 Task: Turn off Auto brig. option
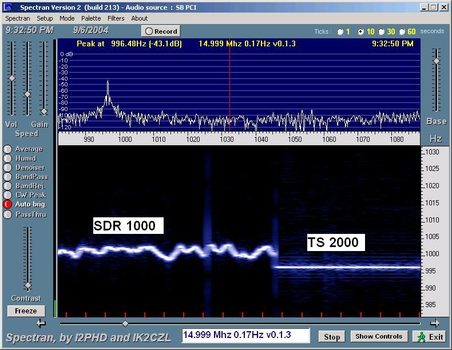pyautogui.click(x=7, y=204)
